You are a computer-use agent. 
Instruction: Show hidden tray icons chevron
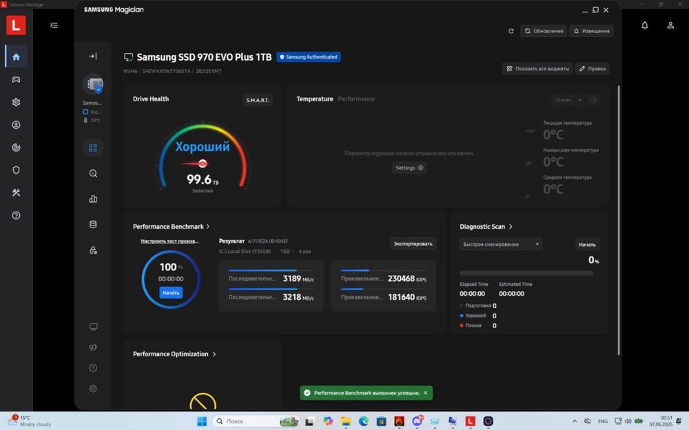(575, 421)
